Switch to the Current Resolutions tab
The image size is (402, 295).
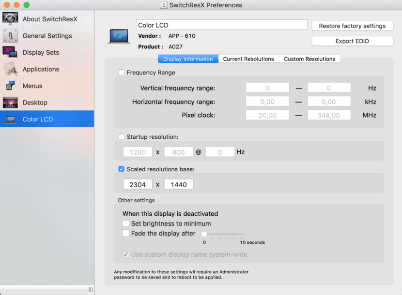[248, 59]
